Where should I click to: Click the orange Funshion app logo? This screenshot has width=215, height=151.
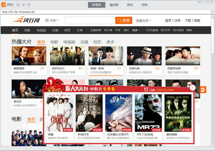click(x=3, y=5)
